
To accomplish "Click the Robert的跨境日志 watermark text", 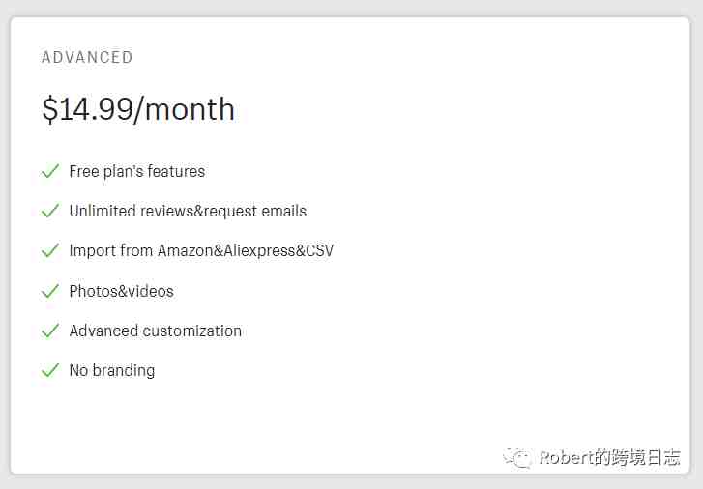I will (x=610, y=457).
